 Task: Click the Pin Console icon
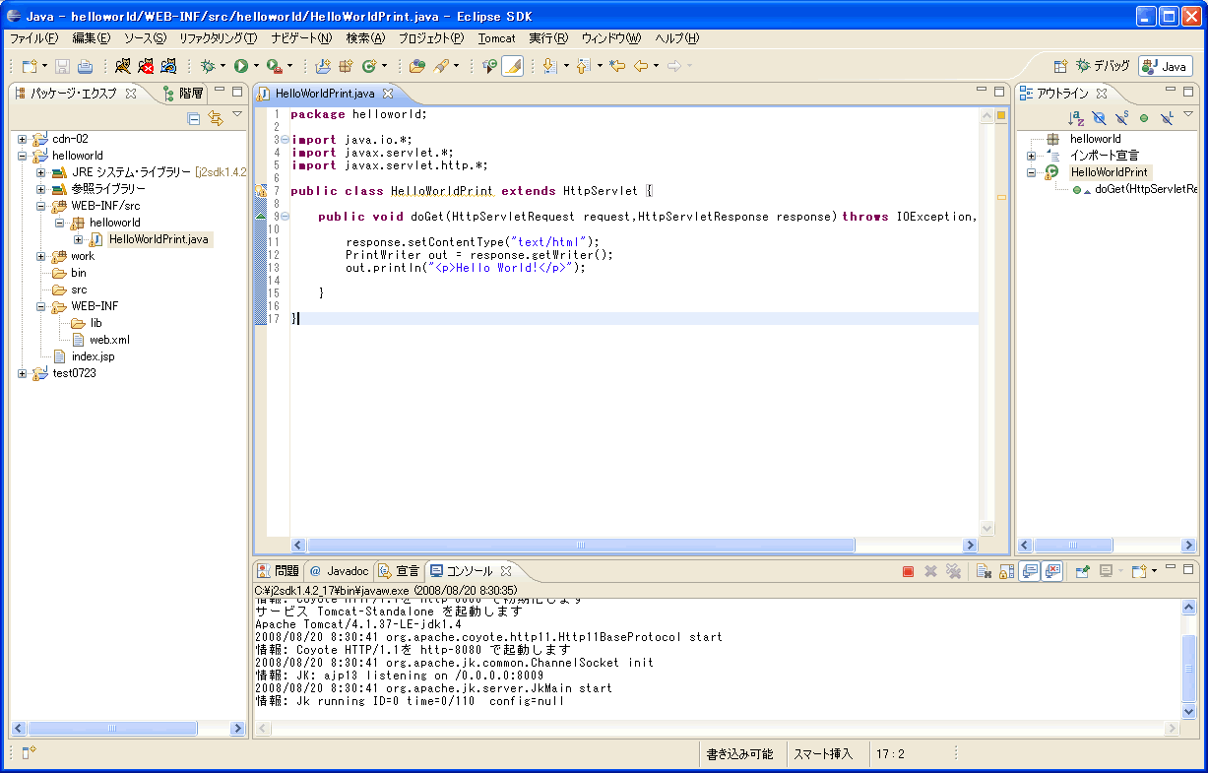tap(1082, 571)
